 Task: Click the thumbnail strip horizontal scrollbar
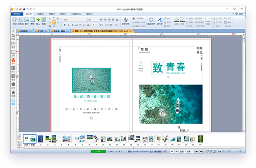[x=133, y=148]
